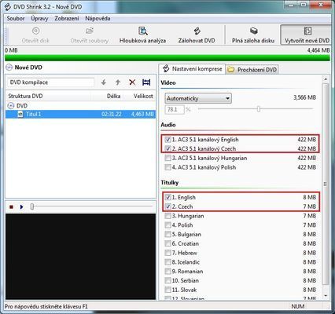Enable subtitle 4 Polish
The image size is (335, 314).
pyautogui.click(x=167, y=225)
